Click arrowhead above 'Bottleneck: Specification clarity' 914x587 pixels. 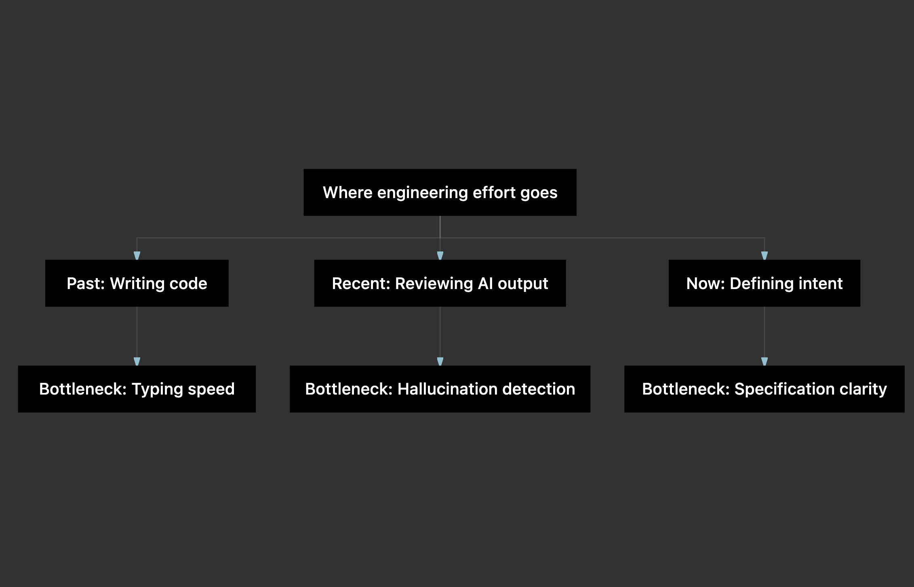point(764,361)
